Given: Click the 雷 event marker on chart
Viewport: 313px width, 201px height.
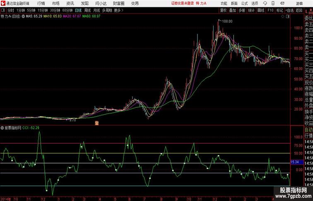Looking at the screenshot, I should 96,123.
